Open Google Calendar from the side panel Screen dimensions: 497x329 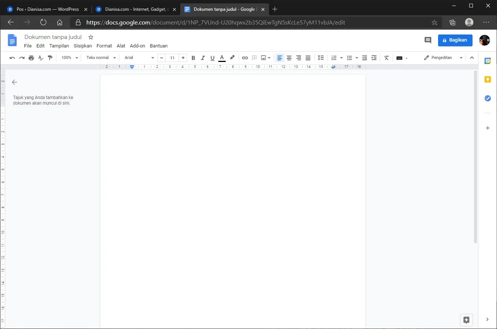[x=488, y=60]
